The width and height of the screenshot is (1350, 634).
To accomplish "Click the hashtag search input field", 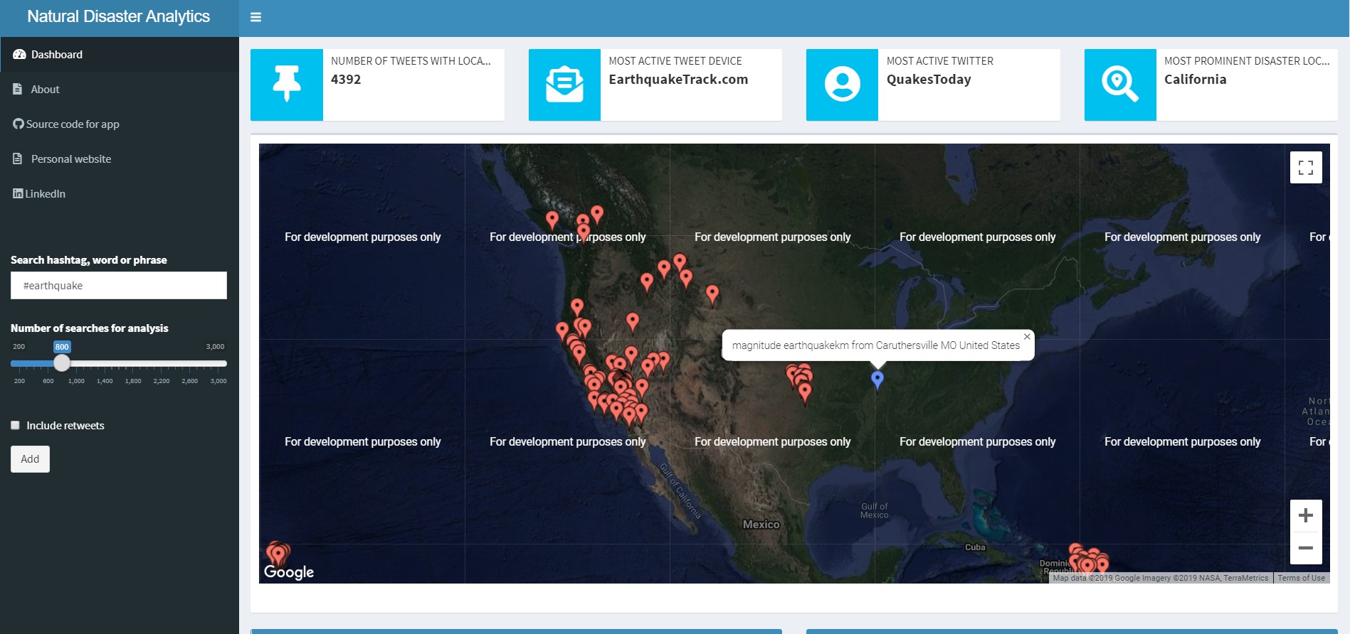I will (119, 285).
